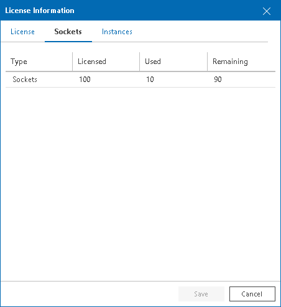The image size is (281, 307).
Task: Click the remaining value 90
Action: coord(218,80)
